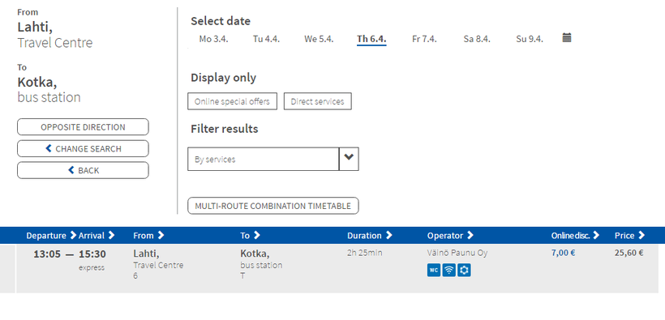Select date Tu 4.4.

pyautogui.click(x=266, y=39)
